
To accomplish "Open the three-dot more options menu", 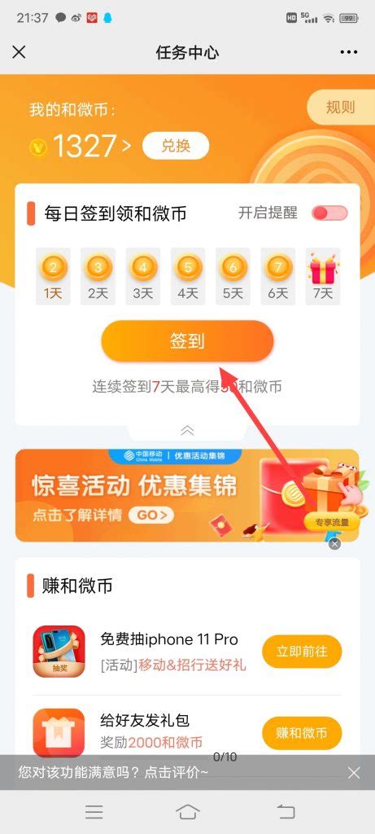I will click(x=348, y=52).
